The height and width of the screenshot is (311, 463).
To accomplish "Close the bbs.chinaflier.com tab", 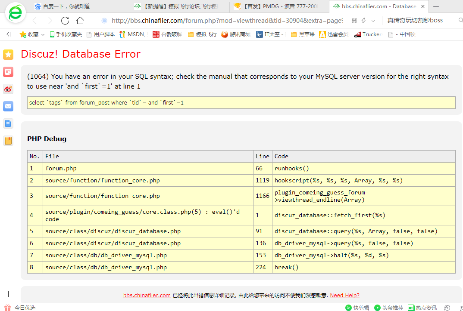I will point(423,6).
